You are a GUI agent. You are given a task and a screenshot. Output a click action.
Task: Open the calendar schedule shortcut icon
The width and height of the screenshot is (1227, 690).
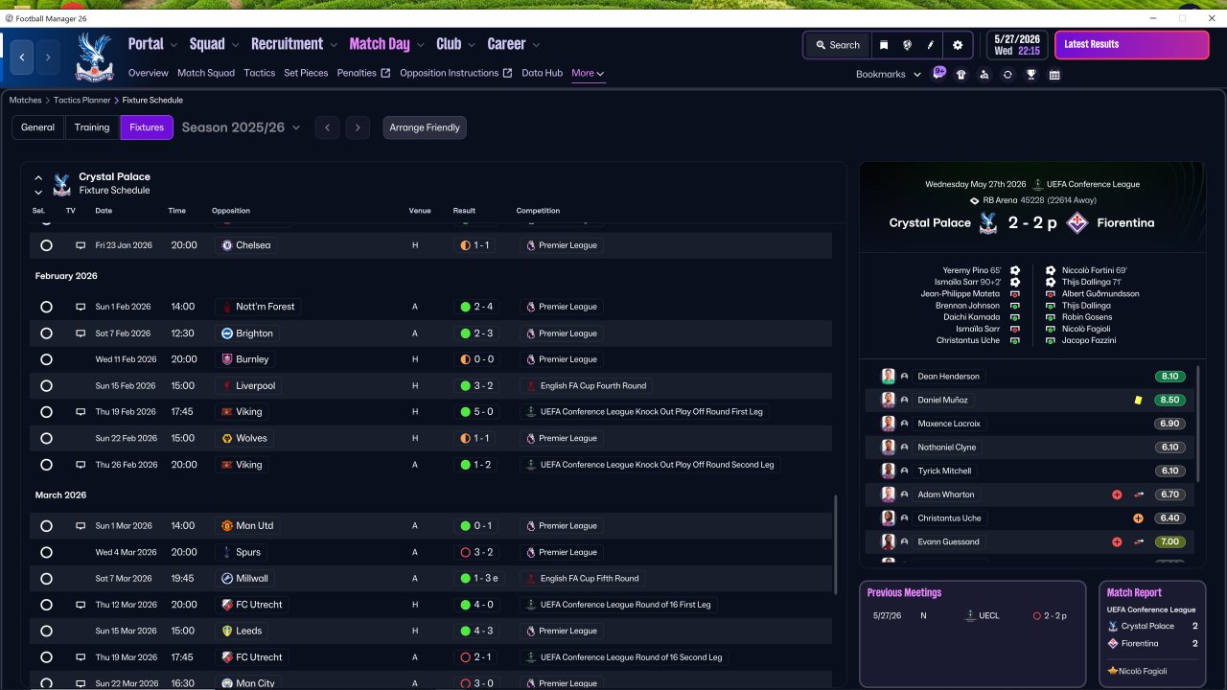tap(1054, 75)
